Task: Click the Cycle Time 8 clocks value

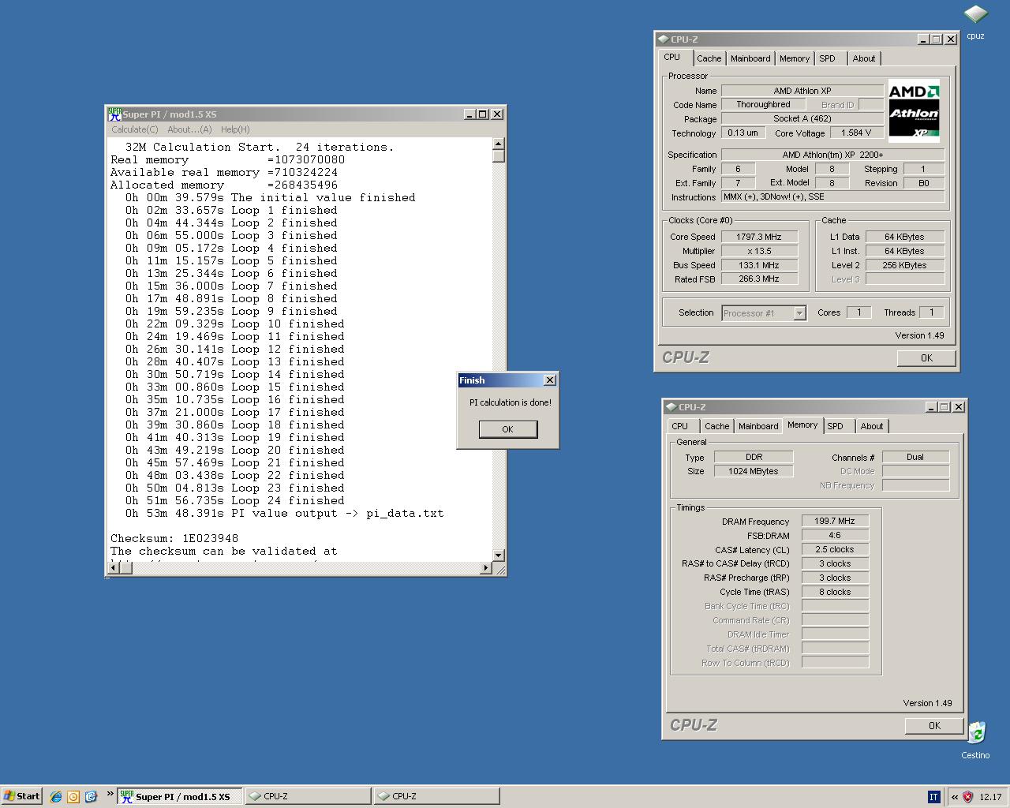Action: point(835,592)
